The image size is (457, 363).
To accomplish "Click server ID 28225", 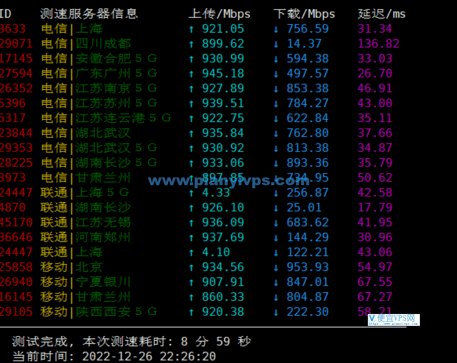I will pos(16,163).
